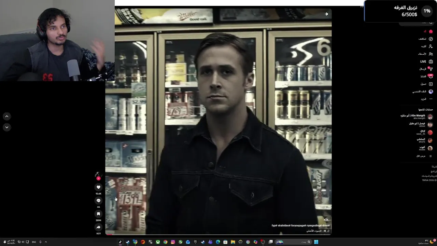The height and width of the screenshot is (246, 437).
Task: Expand the See all following accounts list
Action: [424, 156]
